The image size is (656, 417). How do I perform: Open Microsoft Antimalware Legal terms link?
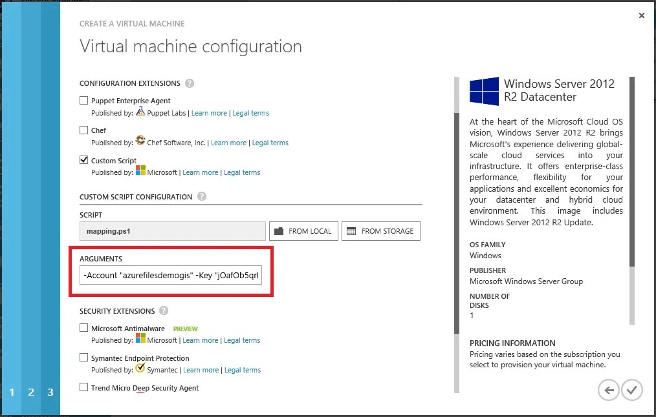click(x=242, y=340)
